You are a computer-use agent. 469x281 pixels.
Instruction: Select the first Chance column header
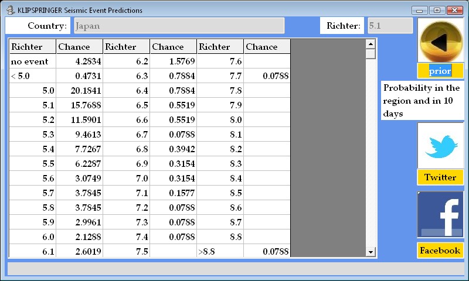point(80,47)
